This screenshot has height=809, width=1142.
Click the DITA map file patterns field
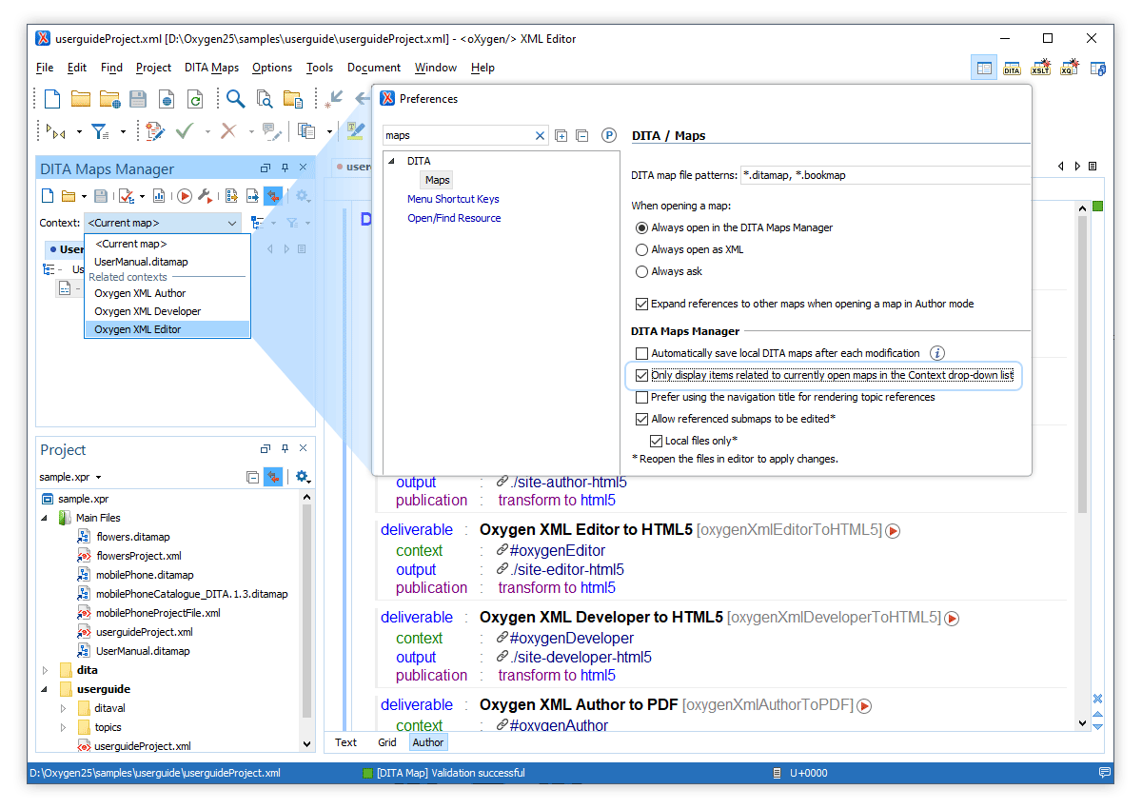[885, 175]
